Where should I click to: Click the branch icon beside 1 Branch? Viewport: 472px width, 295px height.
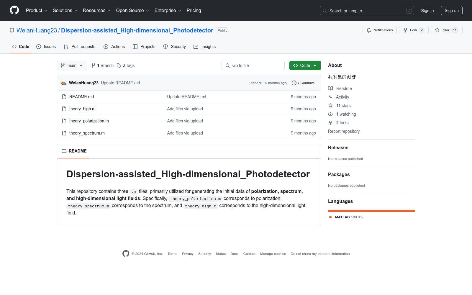click(94, 65)
